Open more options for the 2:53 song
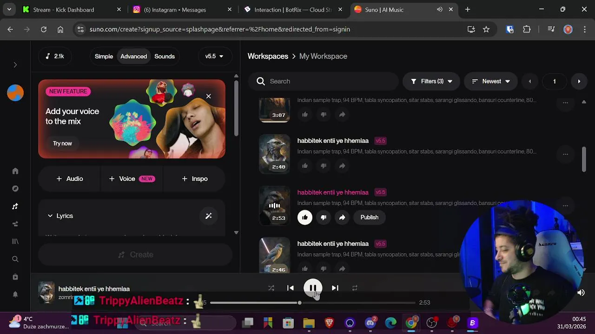The image size is (595, 334). pos(565,206)
